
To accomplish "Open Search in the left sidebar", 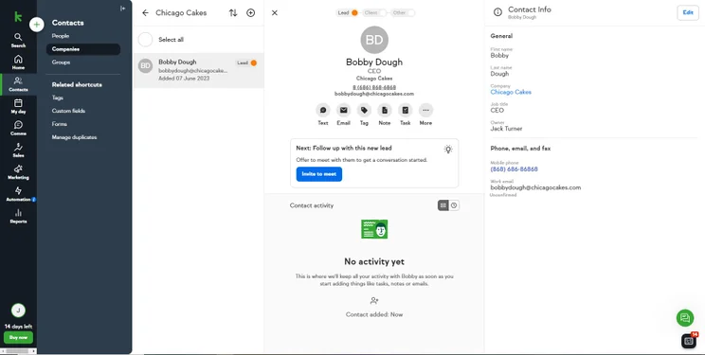I will tap(18, 40).
